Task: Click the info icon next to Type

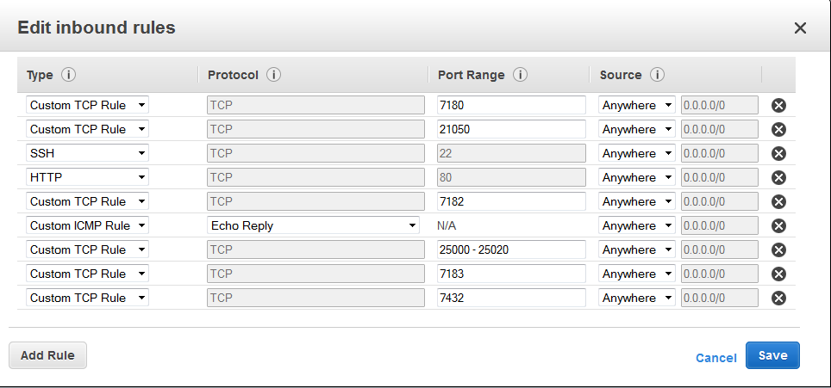Action: [68, 75]
